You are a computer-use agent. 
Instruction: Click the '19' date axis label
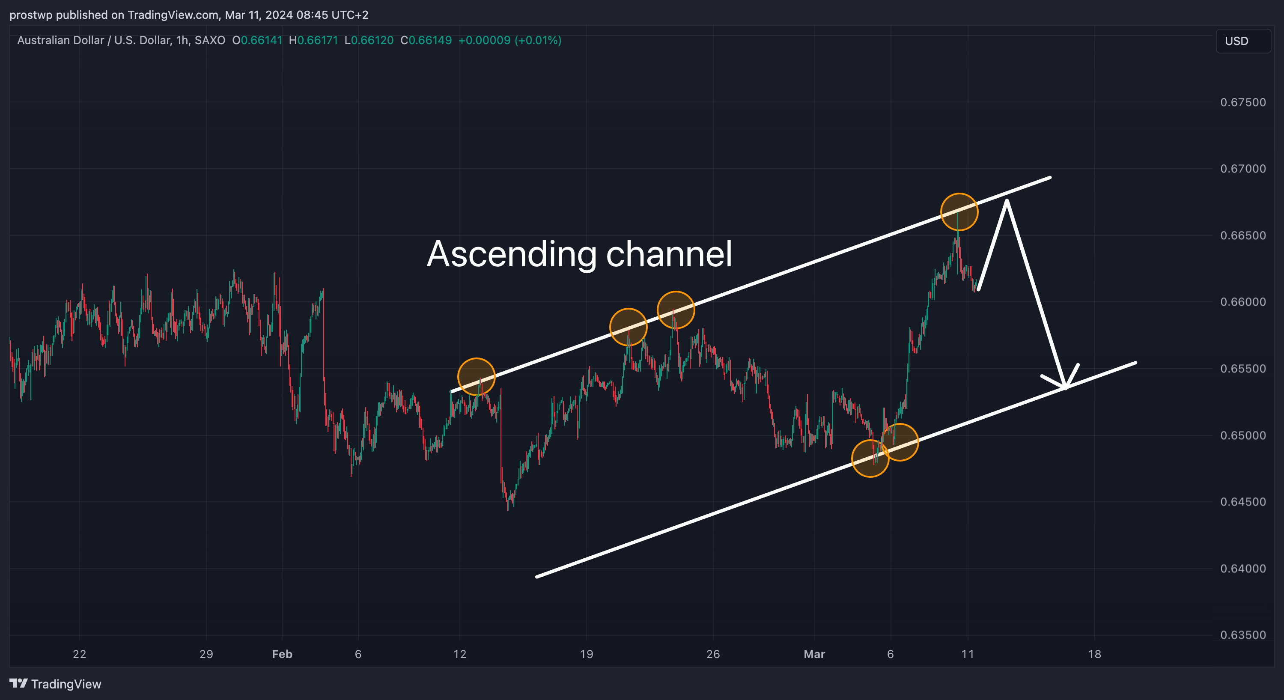pos(587,654)
